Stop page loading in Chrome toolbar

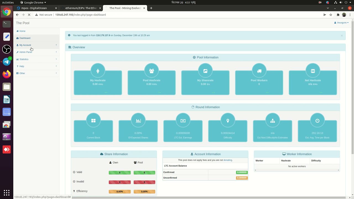[x=29, y=15]
